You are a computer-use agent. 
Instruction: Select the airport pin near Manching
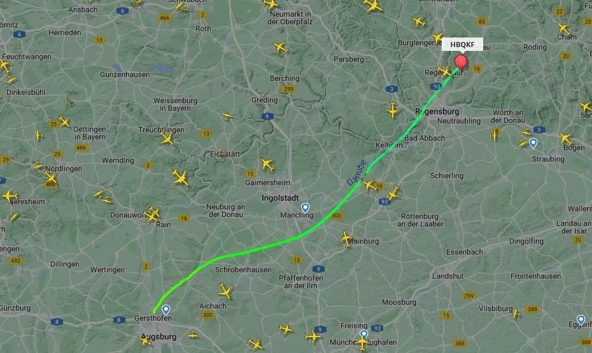[305, 208]
